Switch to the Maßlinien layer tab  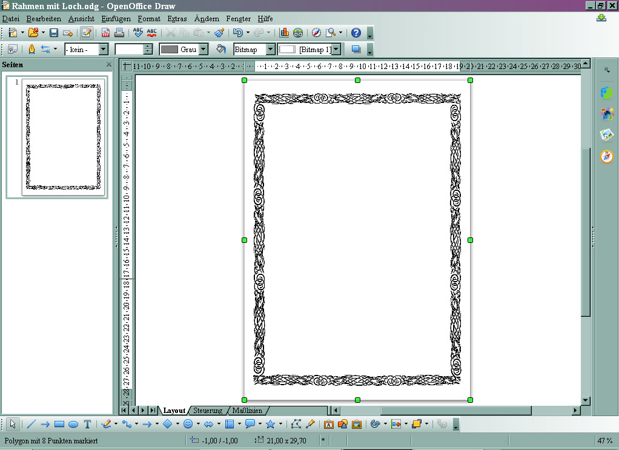click(x=247, y=411)
